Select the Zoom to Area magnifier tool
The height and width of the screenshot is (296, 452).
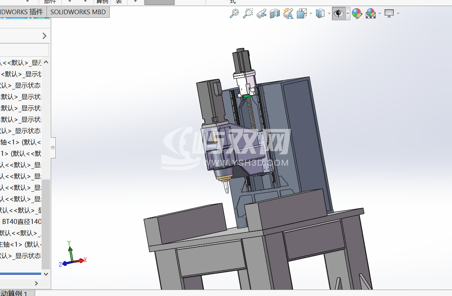247,13
